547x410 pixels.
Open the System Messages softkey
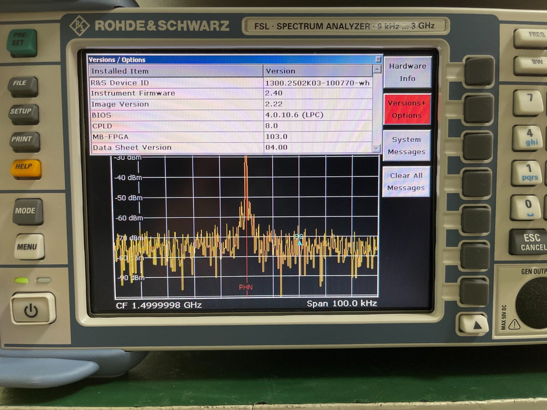click(406, 146)
